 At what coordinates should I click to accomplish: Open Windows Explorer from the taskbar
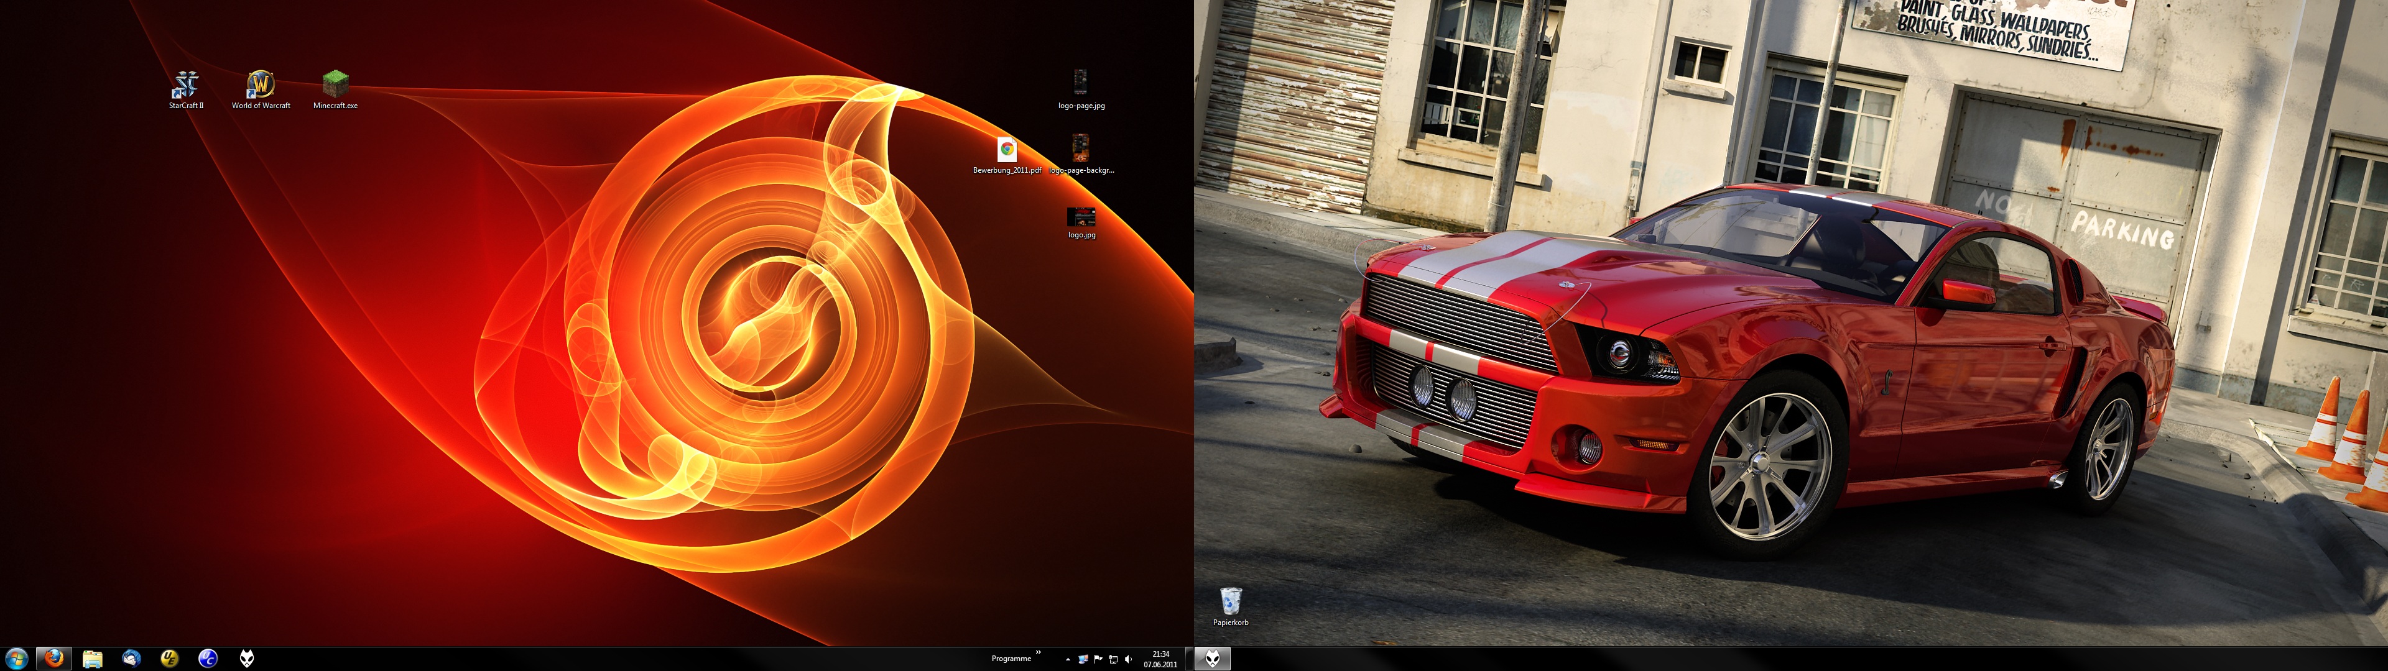(92, 658)
